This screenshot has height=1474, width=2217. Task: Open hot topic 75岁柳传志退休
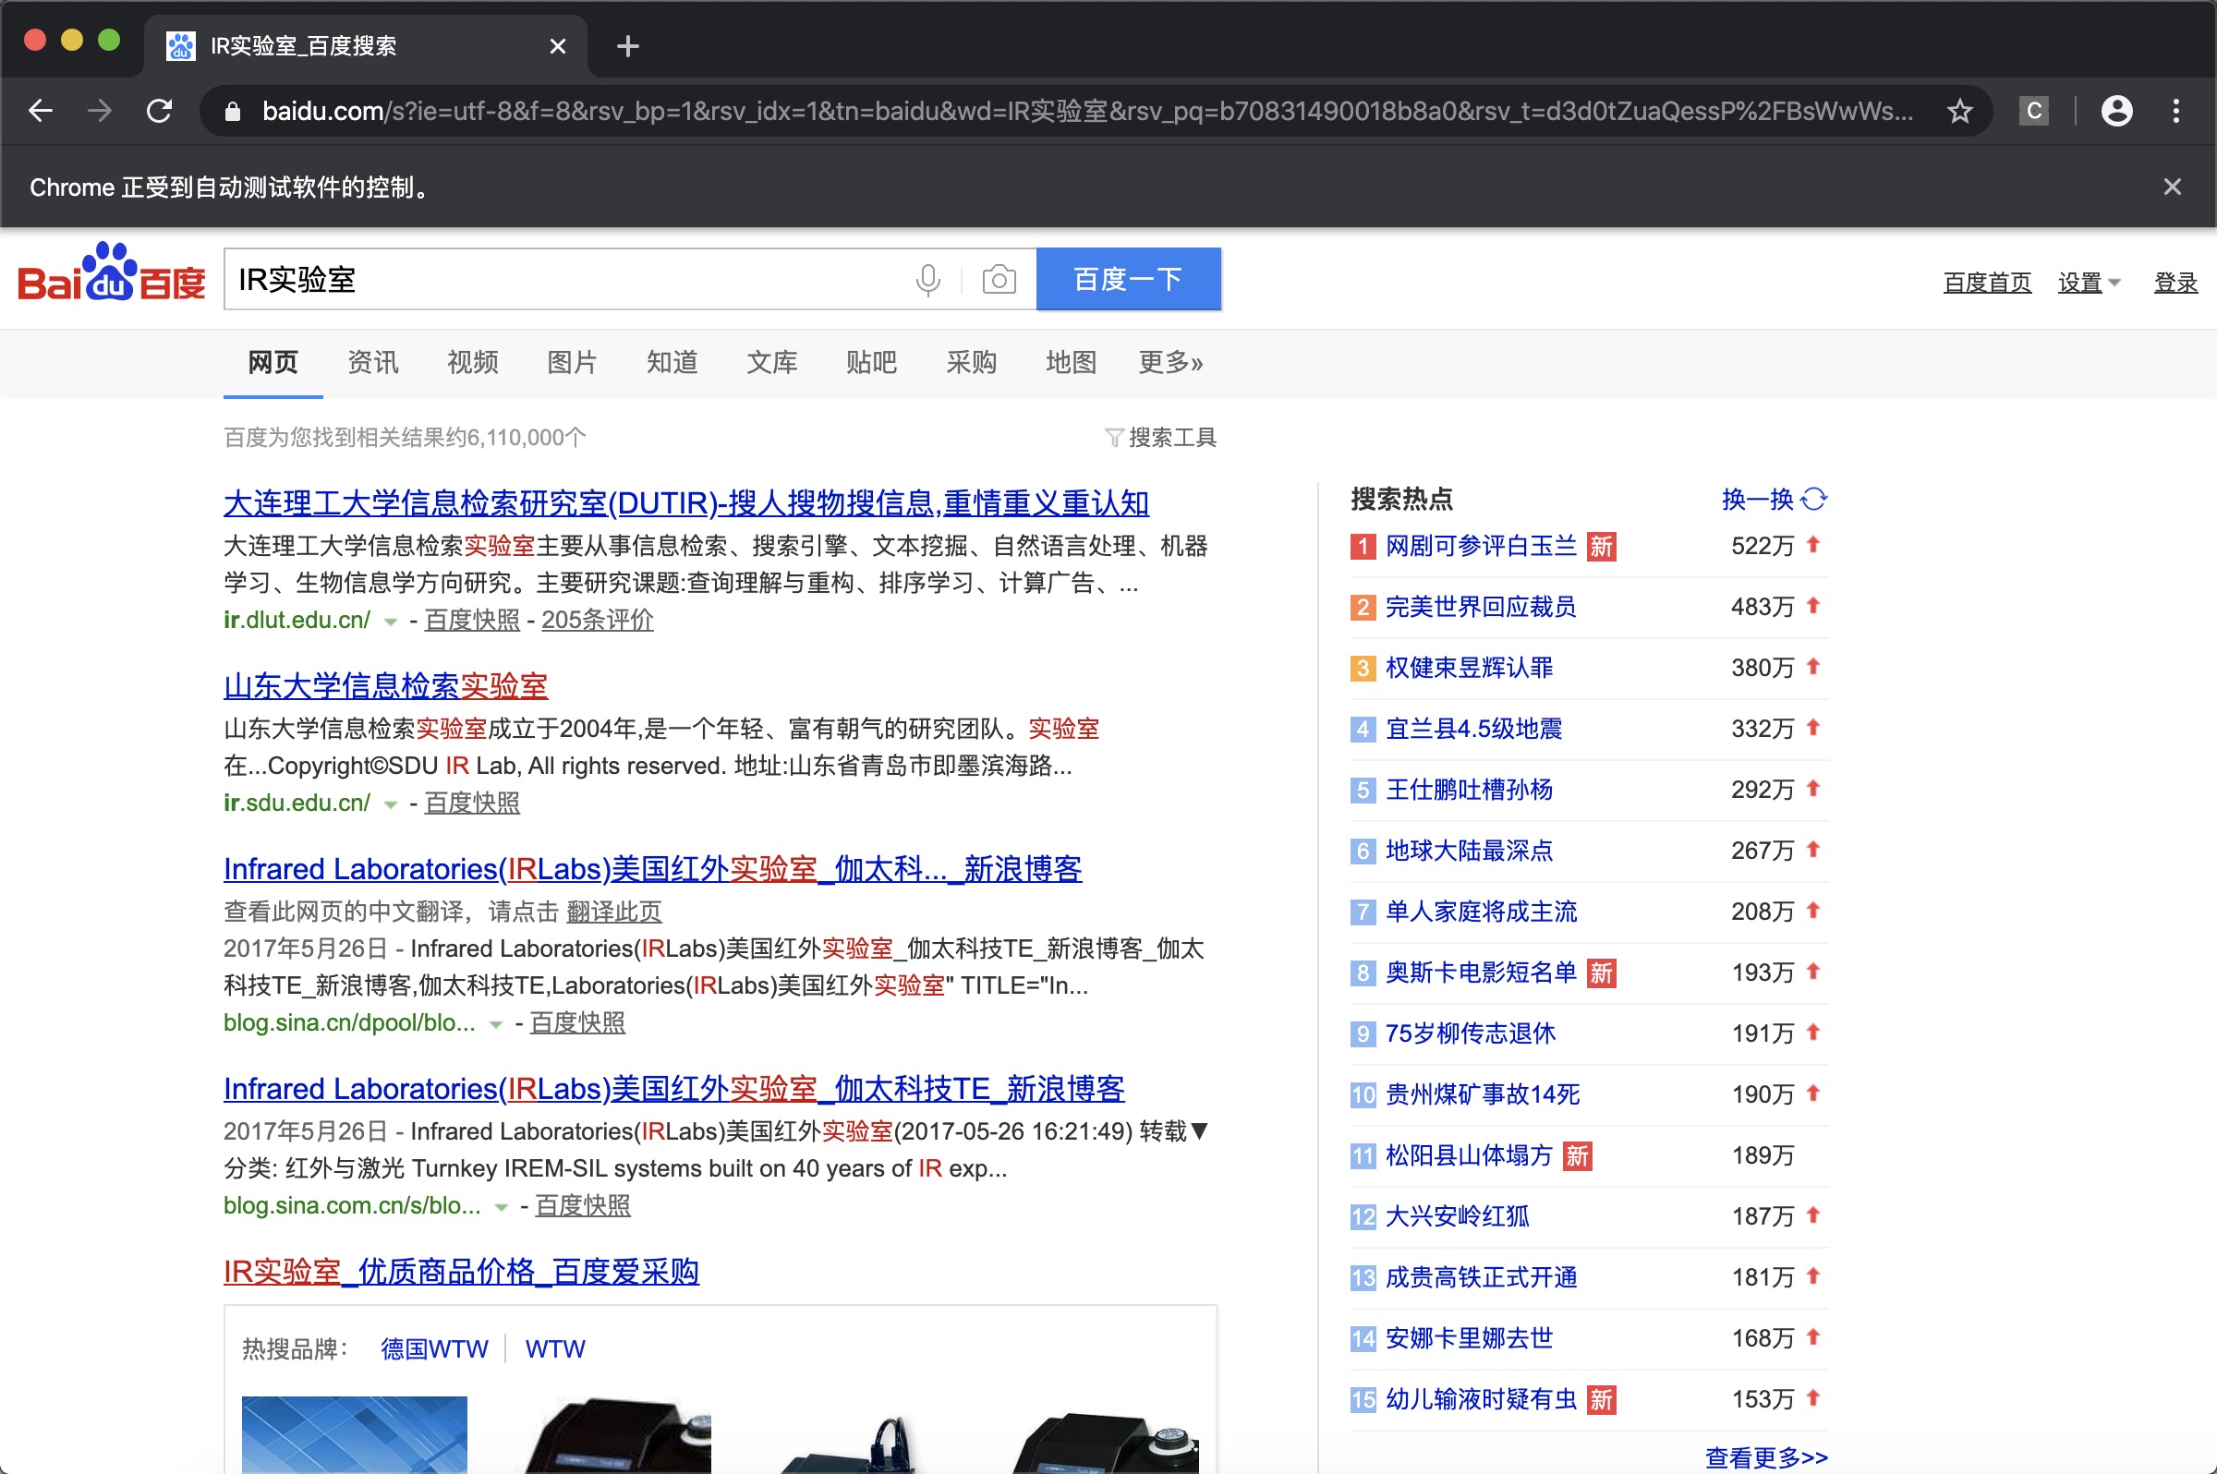click(1471, 1034)
